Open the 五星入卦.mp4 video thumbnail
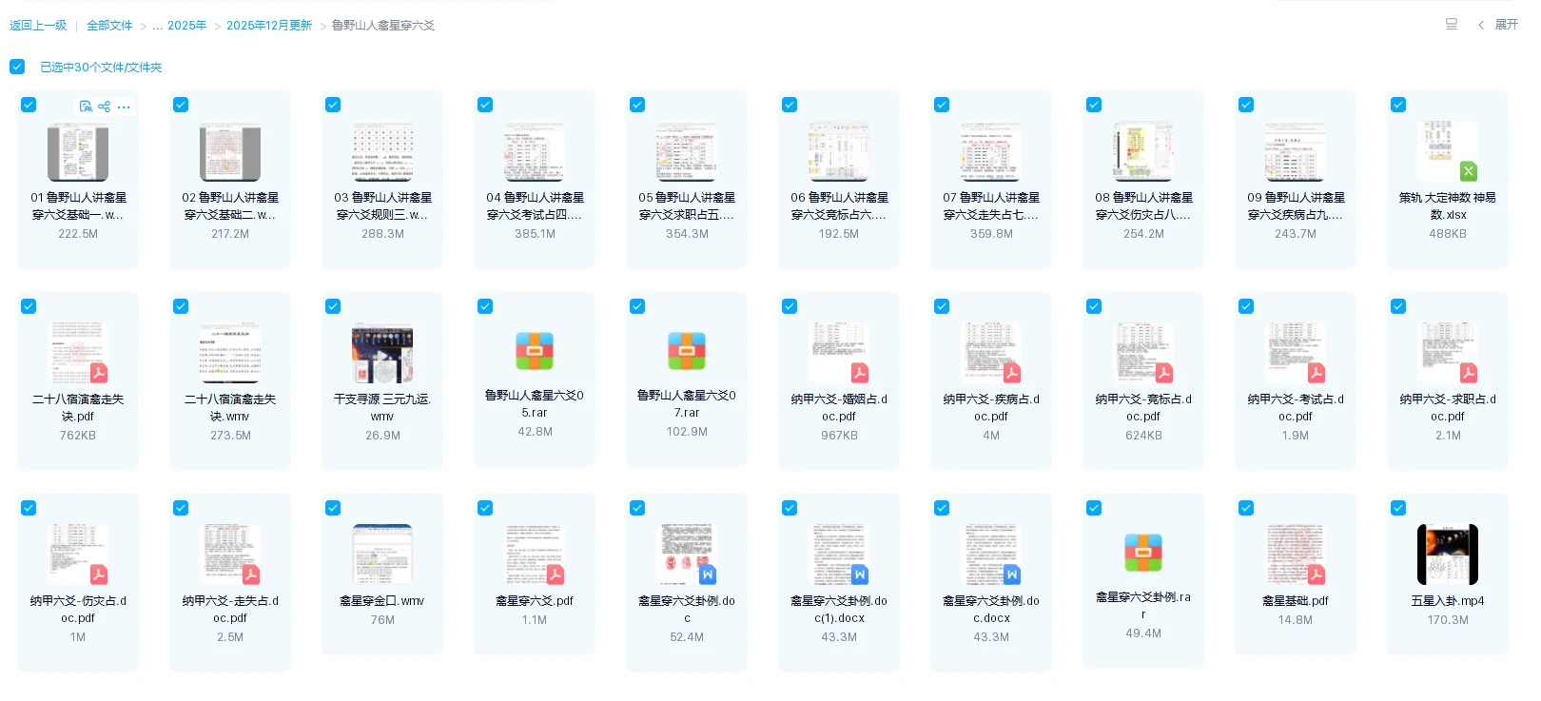Viewport: 1541px width, 701px height. [1448, 555]
